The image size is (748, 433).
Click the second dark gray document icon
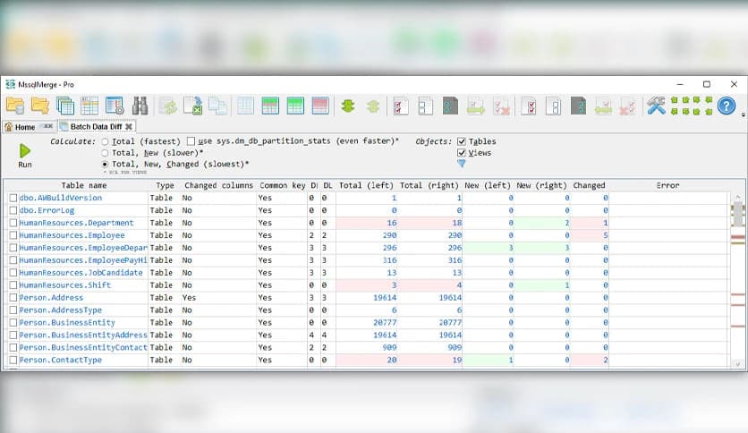coord(578,106)
